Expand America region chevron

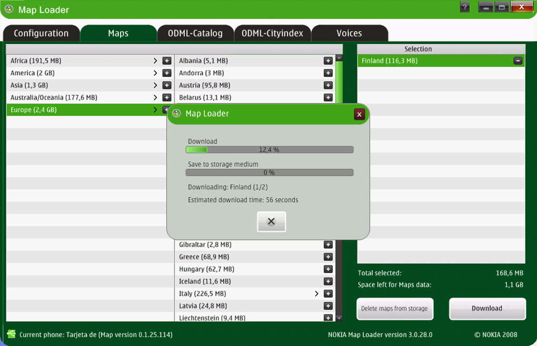pos(155,73)
